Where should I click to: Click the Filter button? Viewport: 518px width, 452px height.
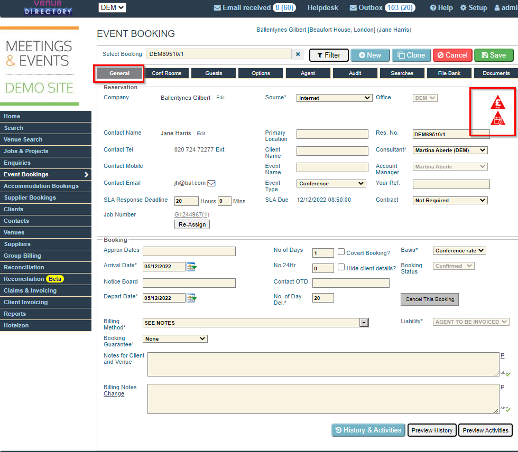coord(329,55)
